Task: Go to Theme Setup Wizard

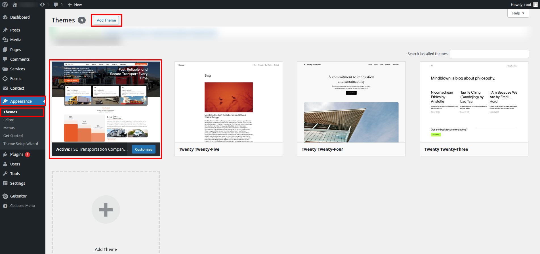Action: (21, 144)
